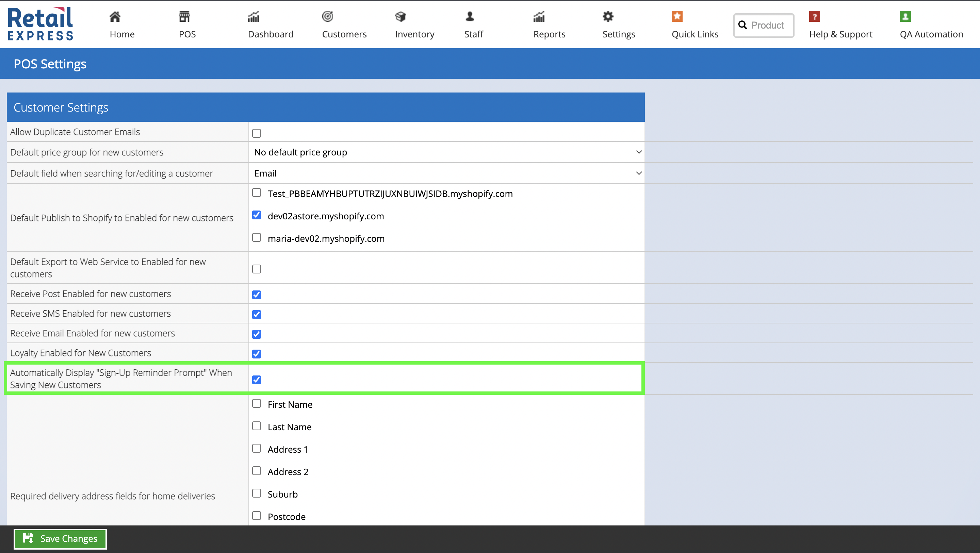980x553 pixels.
Task: Open the Reports menu label
Action: pos(549,34)
